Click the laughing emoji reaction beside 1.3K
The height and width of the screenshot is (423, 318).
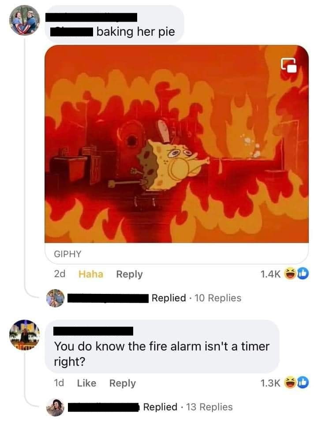pos(291,382)
